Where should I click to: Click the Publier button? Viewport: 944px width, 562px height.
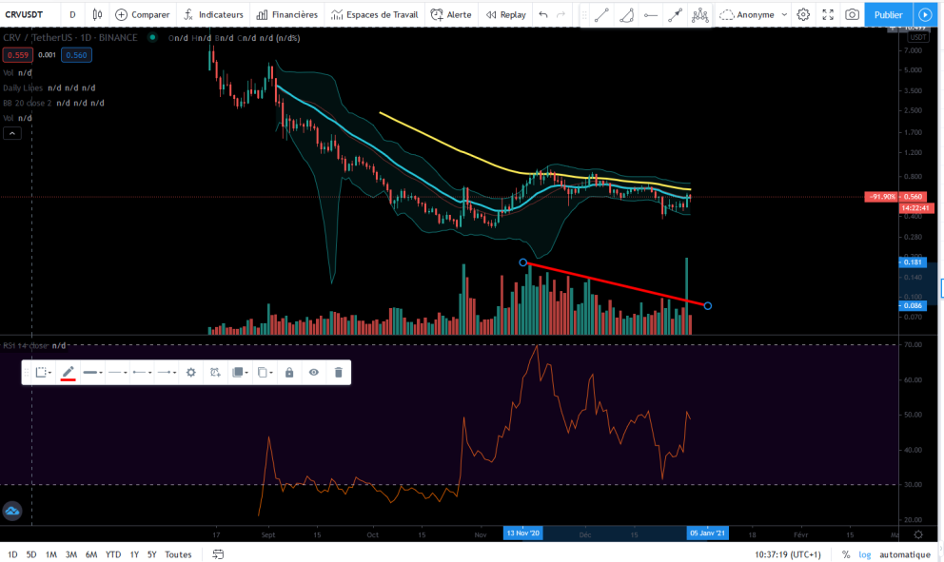888,14
